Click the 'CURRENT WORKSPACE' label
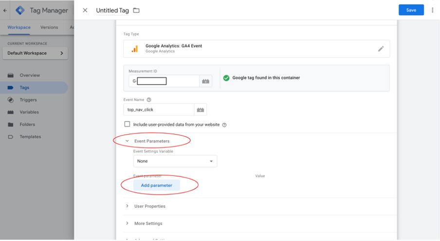 pyautogui.click(x=27, y=43)
